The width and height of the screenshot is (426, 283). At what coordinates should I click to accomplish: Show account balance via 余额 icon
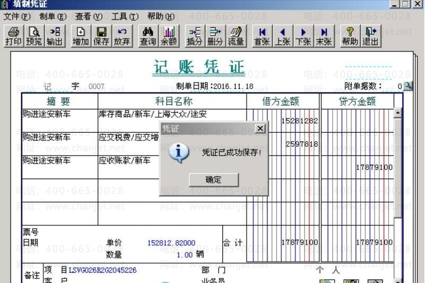[x=169, y=36]
